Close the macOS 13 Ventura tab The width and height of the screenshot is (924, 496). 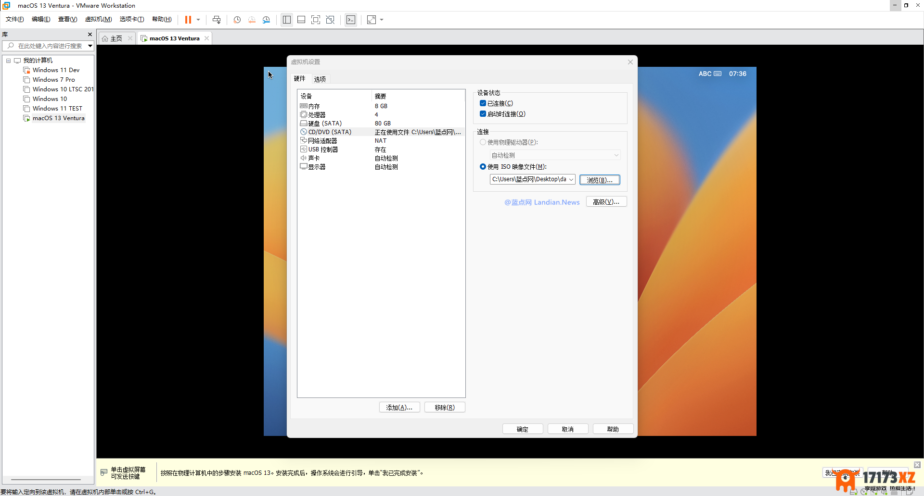coord(207,38)
